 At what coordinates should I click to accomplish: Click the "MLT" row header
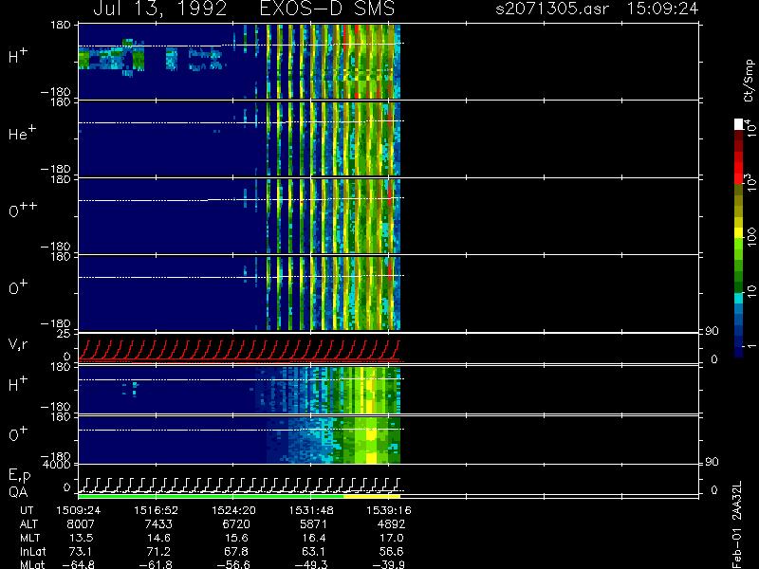pos(30,538)
